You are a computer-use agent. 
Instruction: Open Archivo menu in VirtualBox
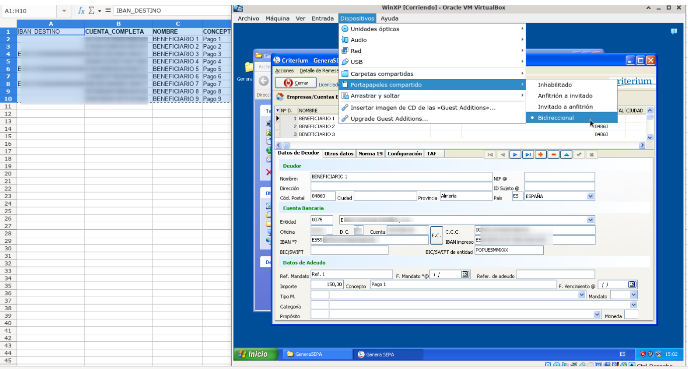pos(248,19)
